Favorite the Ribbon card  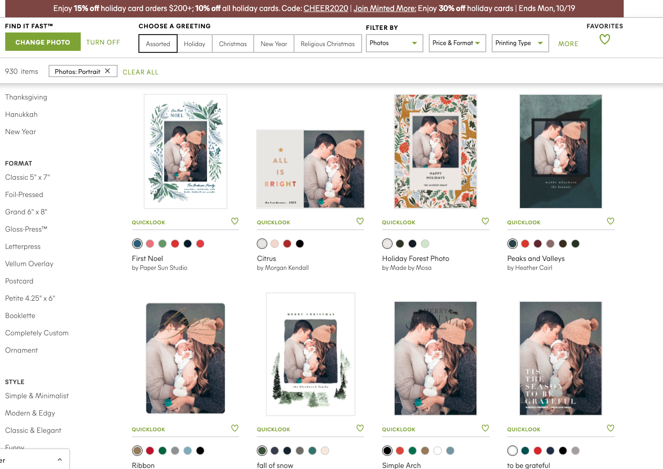(x=235, y=429)
